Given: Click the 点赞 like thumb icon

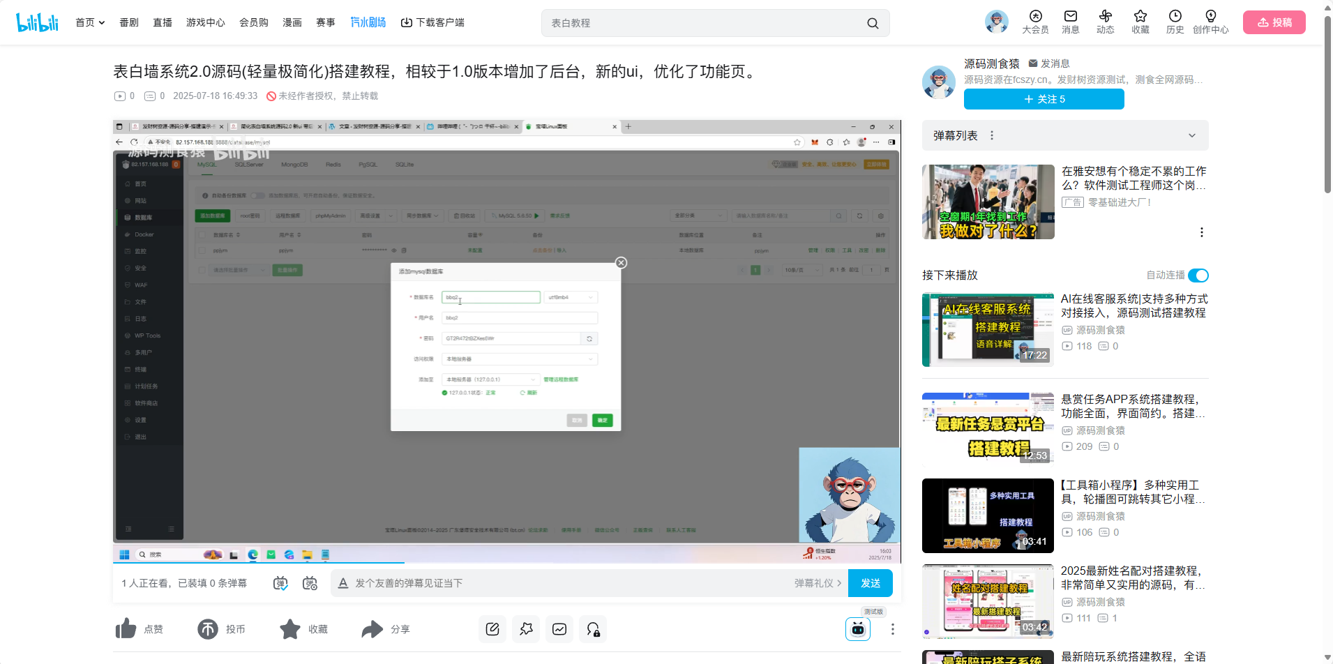Looking at the screenshot, I should pos(126,629).
